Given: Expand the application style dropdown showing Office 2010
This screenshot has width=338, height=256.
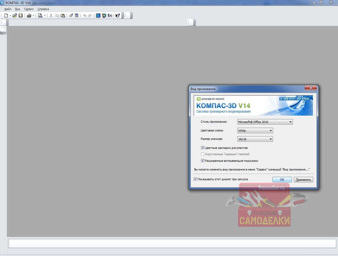Looking at the screenshot, I should 265,122.
